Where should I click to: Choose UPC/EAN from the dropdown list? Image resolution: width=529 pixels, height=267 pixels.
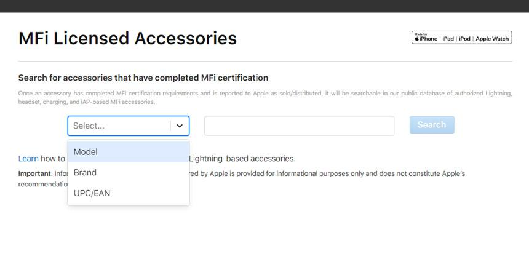[128, 193]
